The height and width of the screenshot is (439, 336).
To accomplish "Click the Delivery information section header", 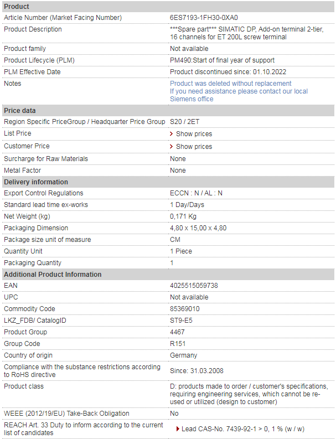I will pyautogui.click(x=168, y=182).
